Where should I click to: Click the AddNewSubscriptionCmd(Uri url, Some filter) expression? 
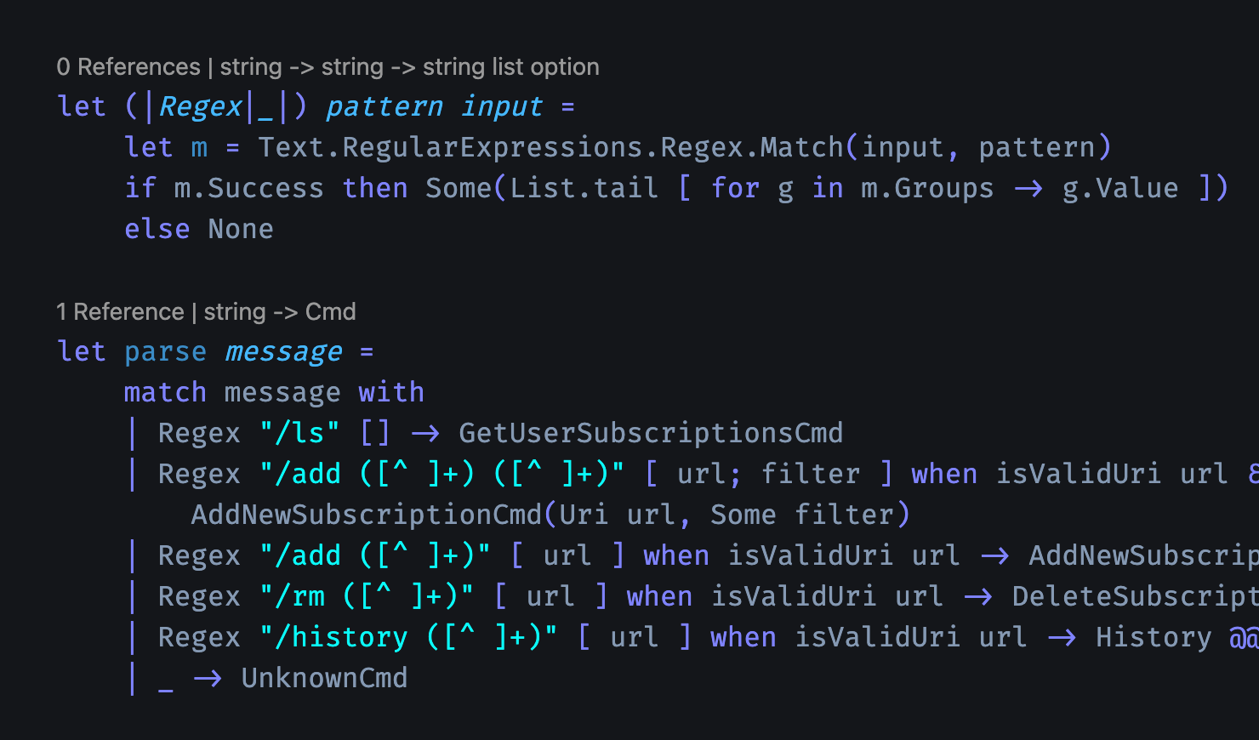point(550,515)
